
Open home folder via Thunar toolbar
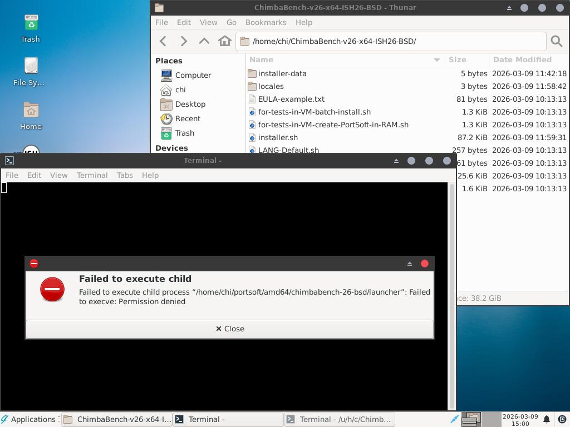coord(225,41)
